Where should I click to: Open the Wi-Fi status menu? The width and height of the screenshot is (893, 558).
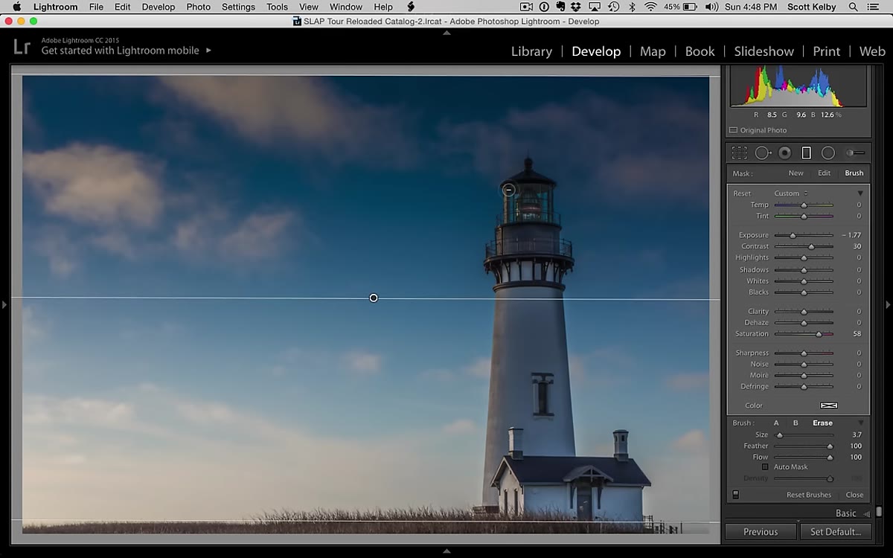(x=650, y=7)
